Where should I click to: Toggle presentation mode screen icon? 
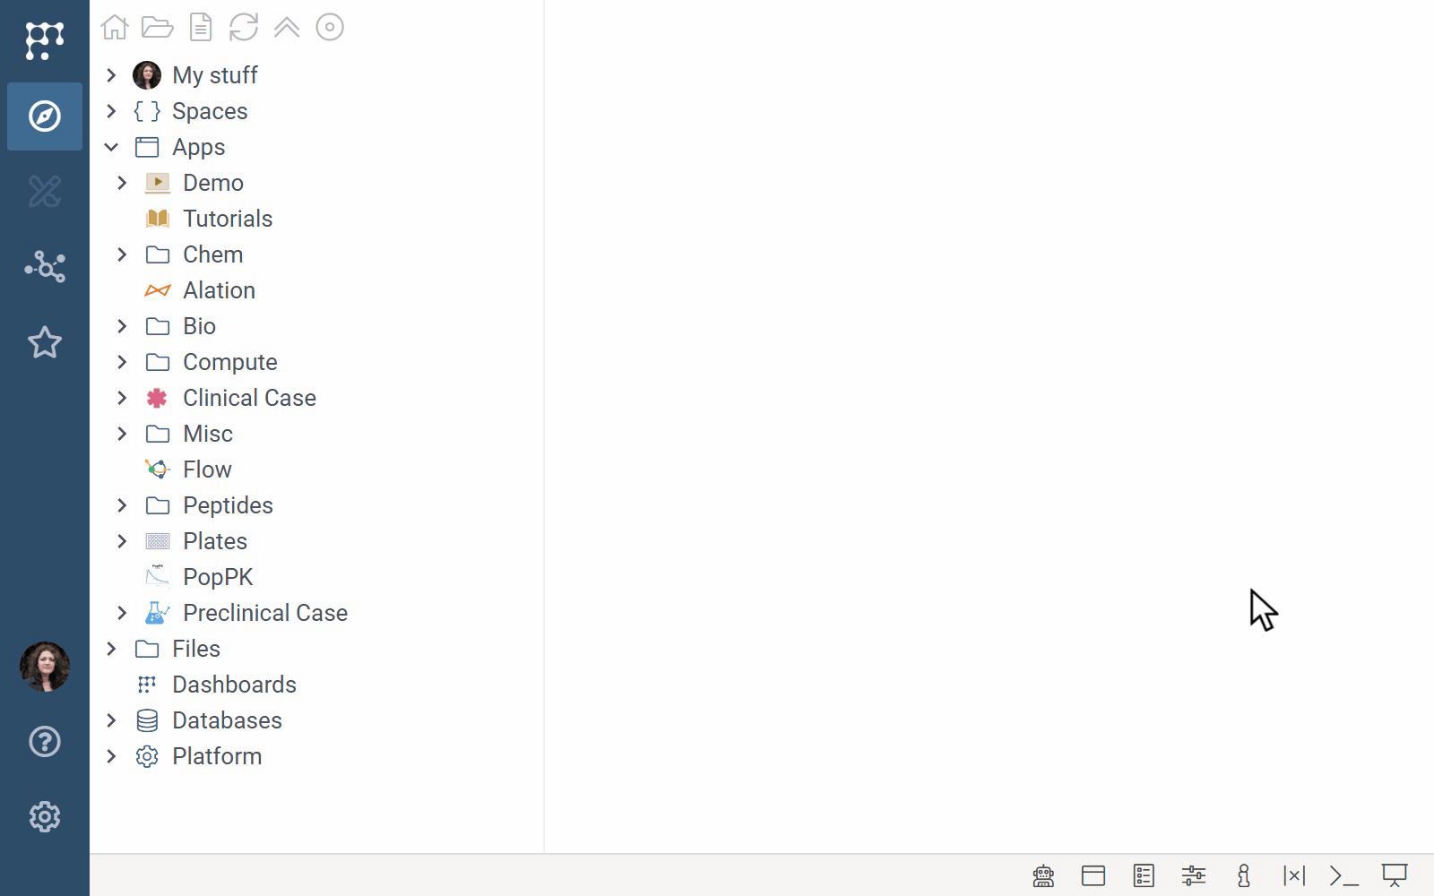point(1395,875)
